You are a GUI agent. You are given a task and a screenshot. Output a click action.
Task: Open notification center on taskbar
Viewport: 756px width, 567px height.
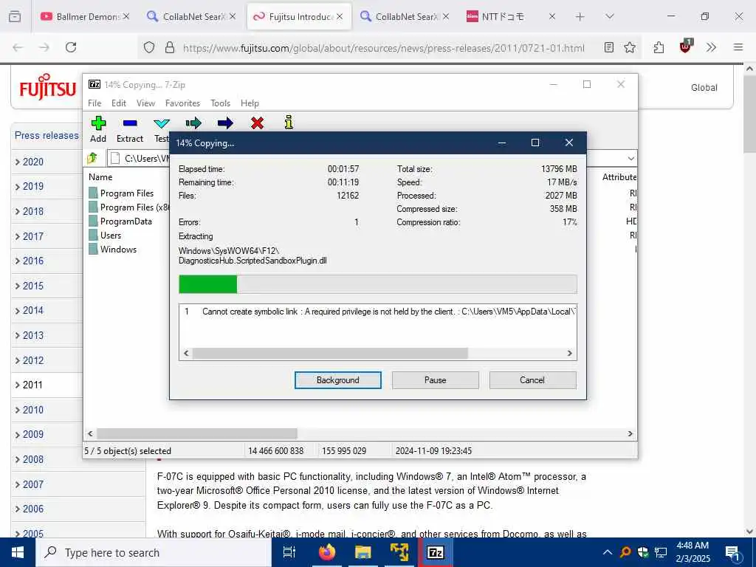[x=732, y=552]
